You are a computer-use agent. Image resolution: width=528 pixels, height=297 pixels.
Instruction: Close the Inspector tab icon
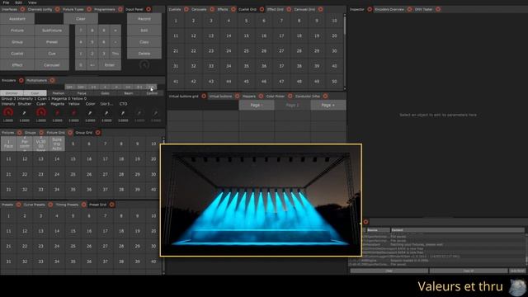click(x=370, y=9)
